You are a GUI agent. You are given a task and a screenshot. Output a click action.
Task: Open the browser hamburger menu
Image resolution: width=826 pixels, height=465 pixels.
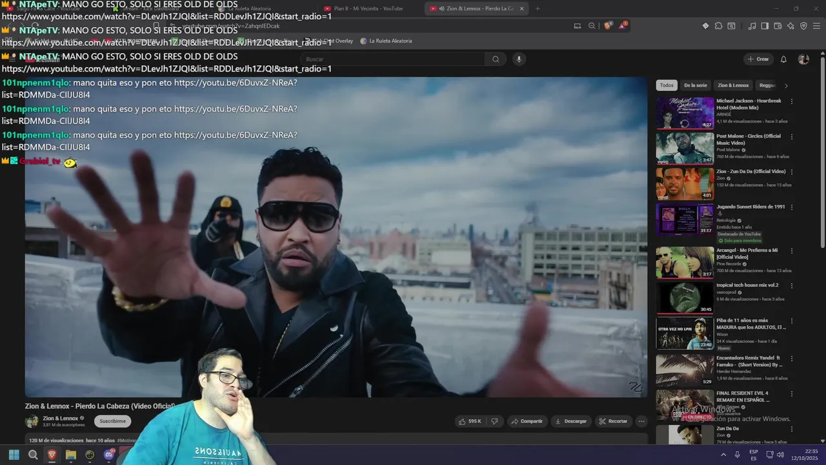tap(817, 26)
